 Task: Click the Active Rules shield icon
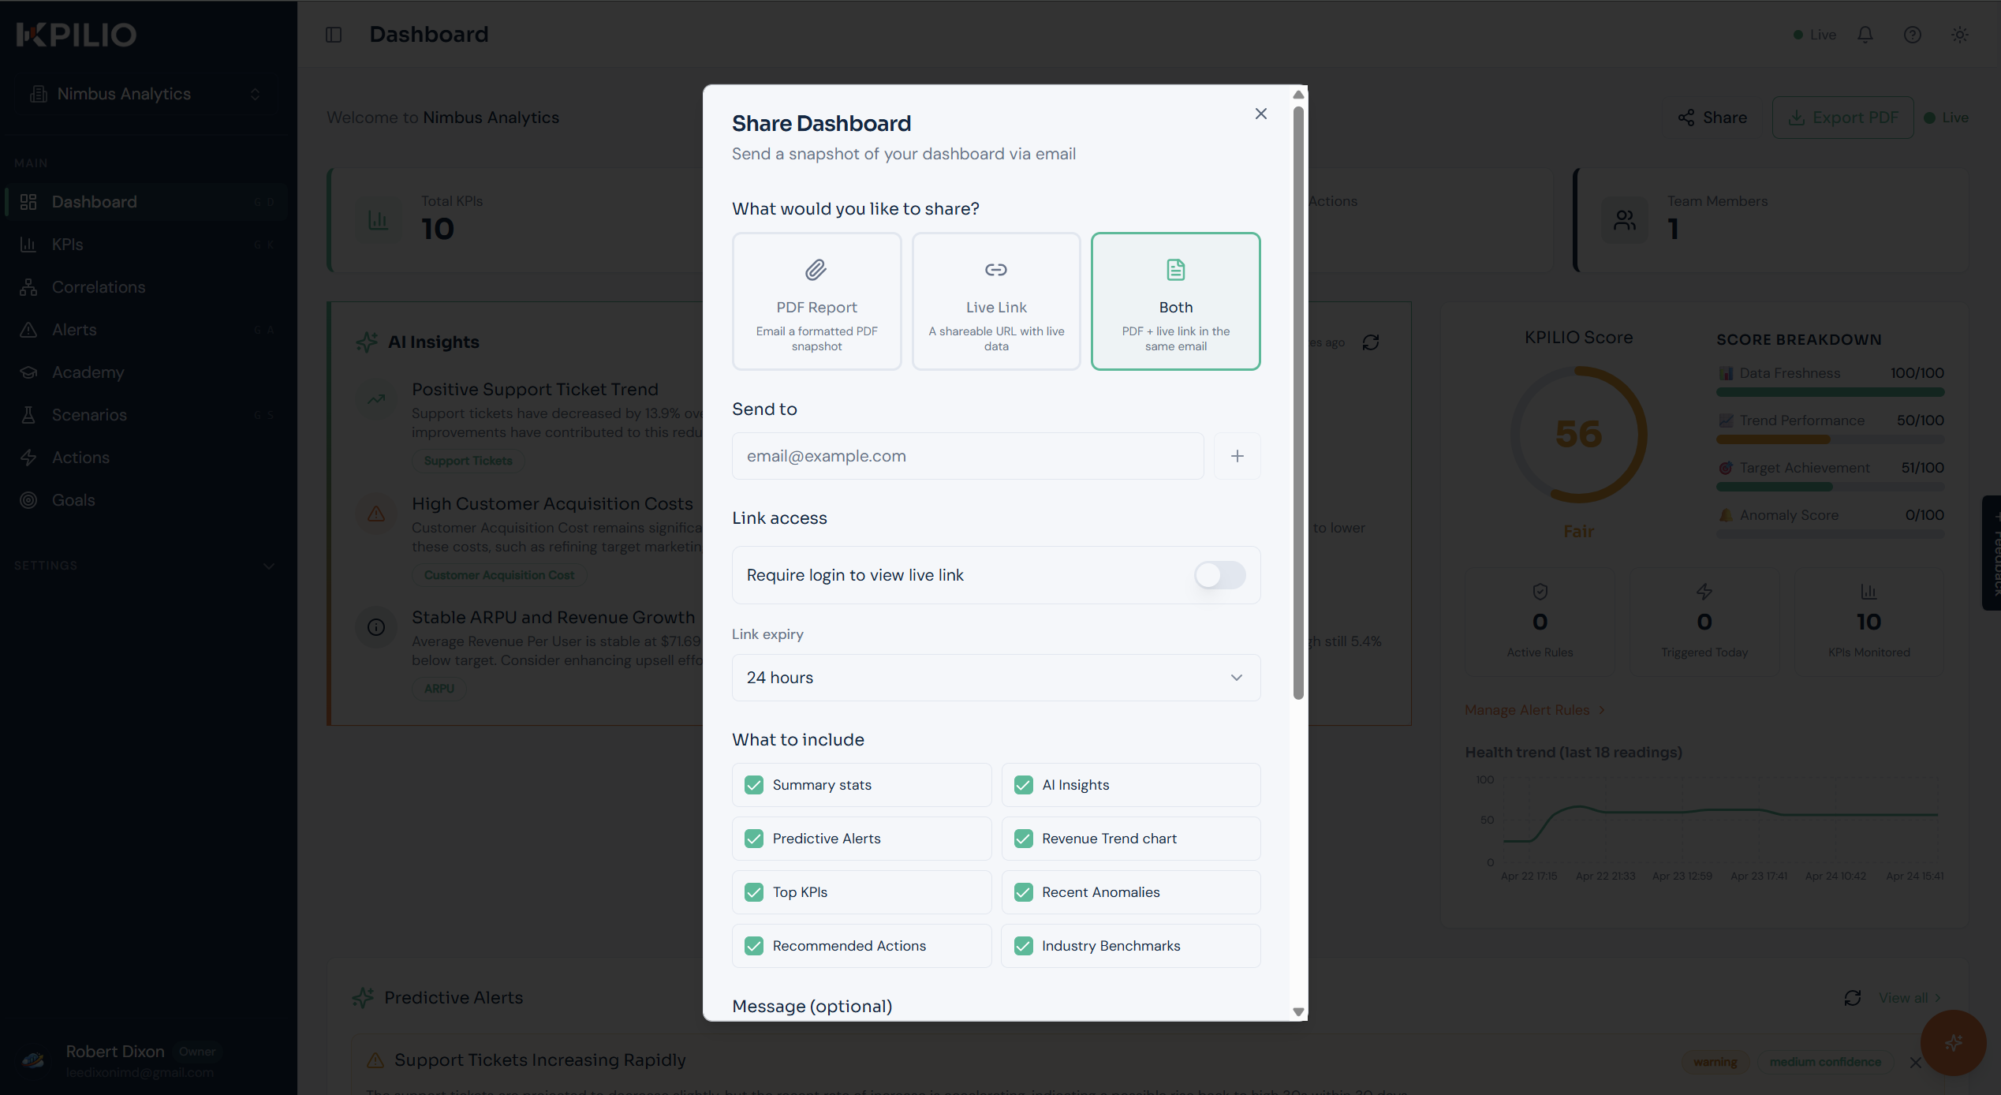coord(1540,592)
